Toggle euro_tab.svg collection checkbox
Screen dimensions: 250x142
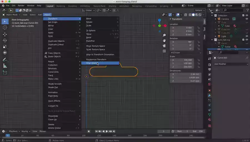click(243, 40)
